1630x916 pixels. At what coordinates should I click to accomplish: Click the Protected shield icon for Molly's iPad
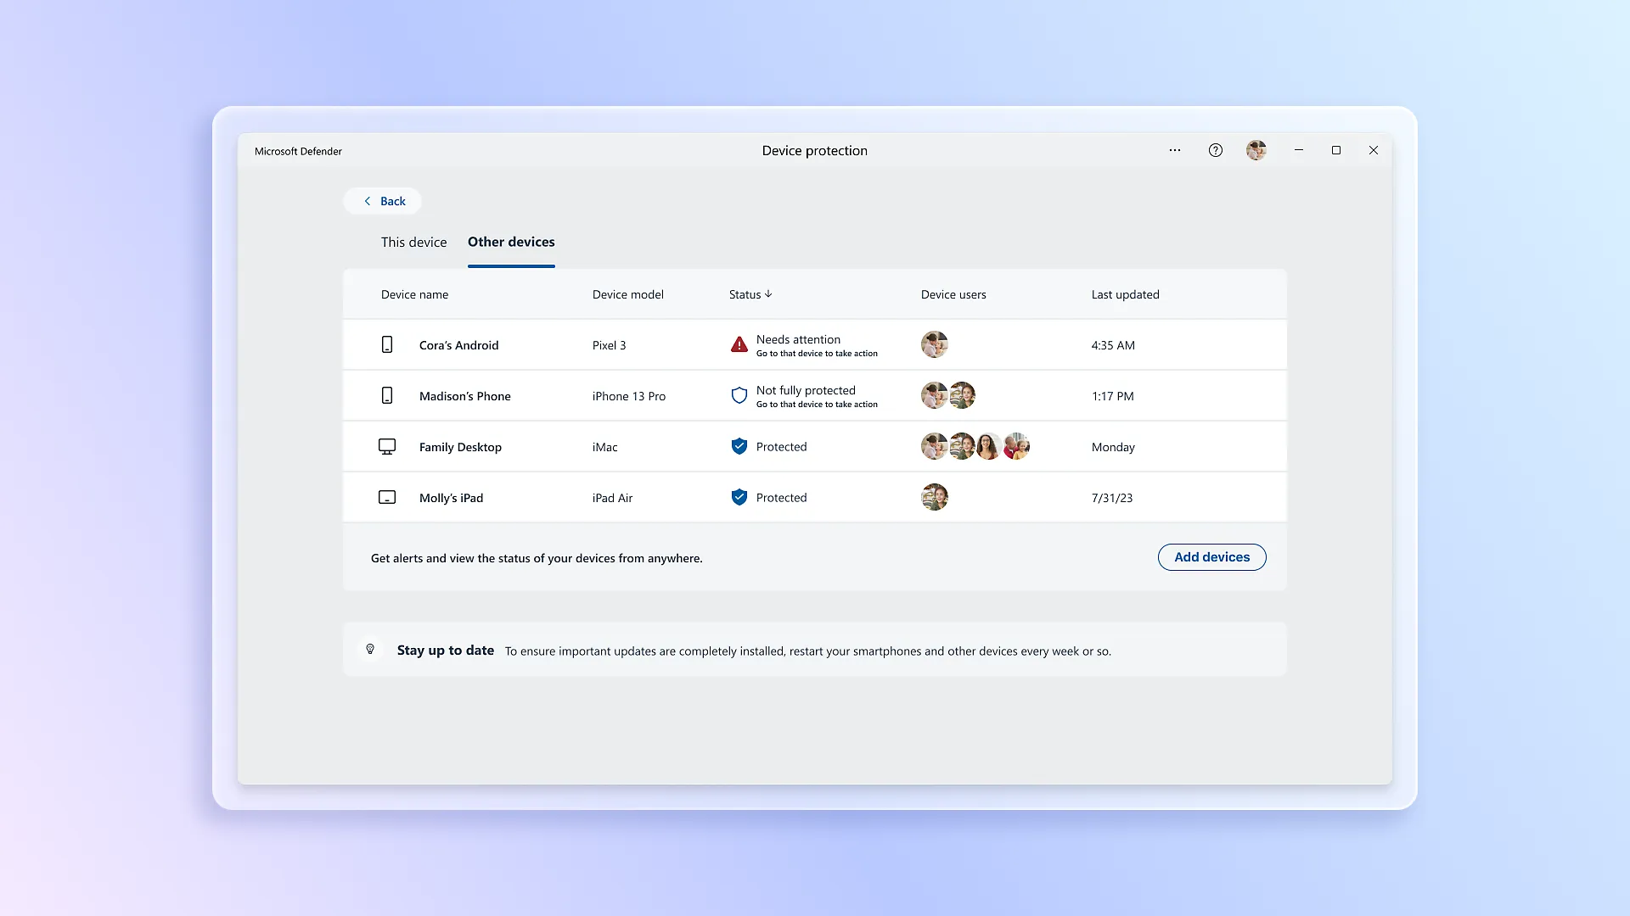tap(739, 497)
